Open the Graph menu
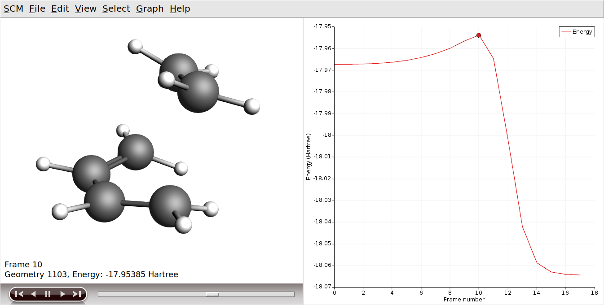604x305 pixels. tap(150, 9)
